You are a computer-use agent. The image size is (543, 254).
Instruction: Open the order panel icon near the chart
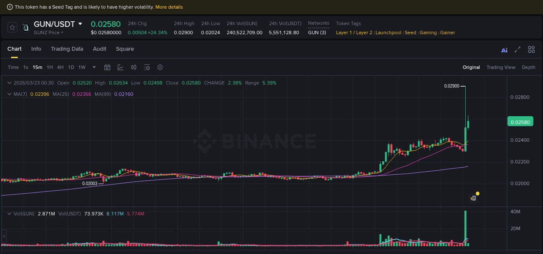pos(472,197)
